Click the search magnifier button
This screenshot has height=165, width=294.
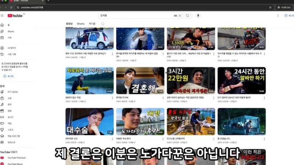(x=187, y=16)
